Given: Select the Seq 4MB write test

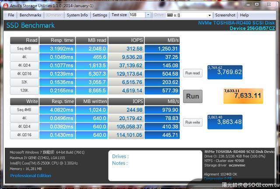Looking at the screenshot, I should [24, 110].
